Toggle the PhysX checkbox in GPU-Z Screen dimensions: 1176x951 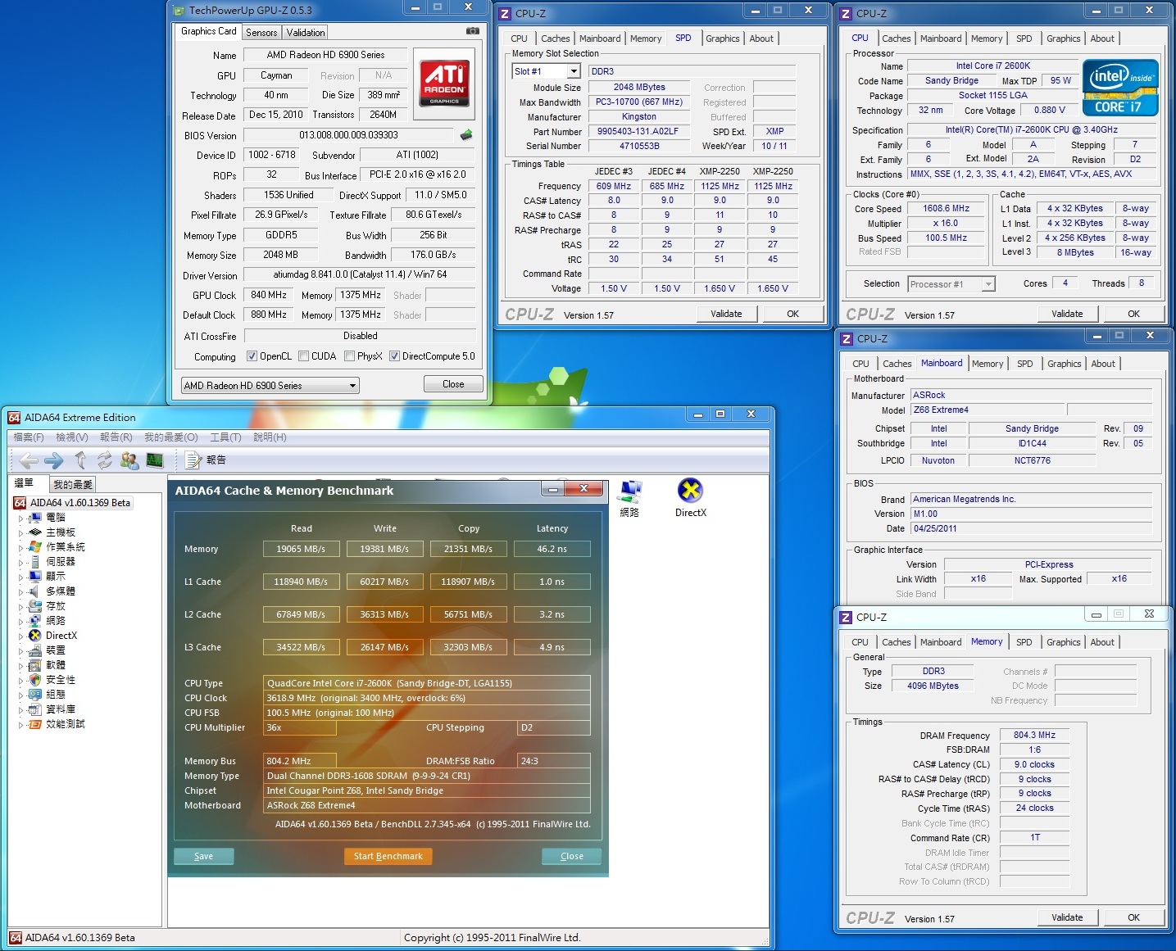point(350,356)
